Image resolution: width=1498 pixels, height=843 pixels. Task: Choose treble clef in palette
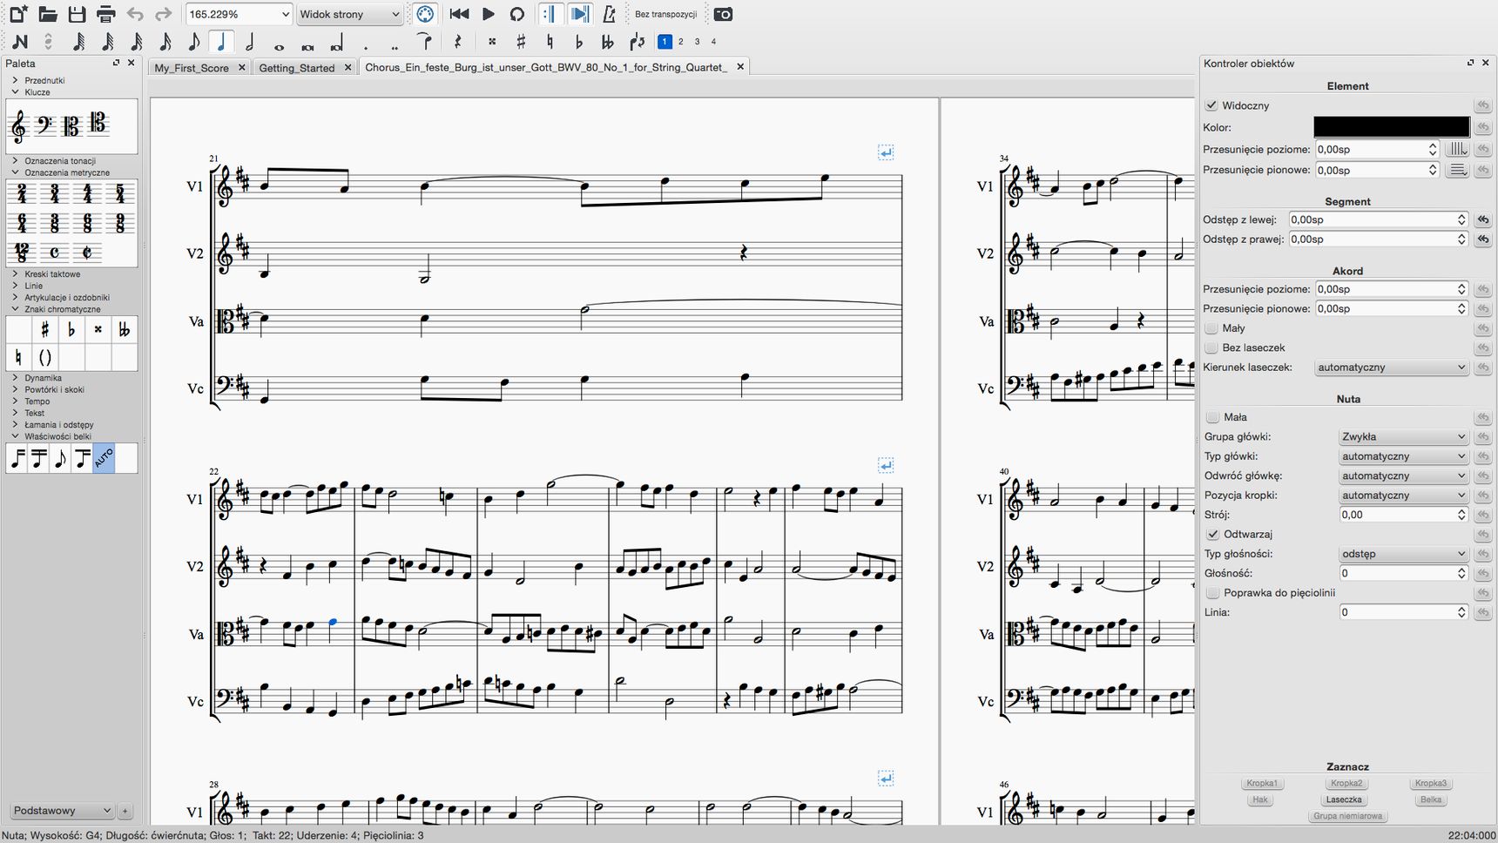[18, 126]
